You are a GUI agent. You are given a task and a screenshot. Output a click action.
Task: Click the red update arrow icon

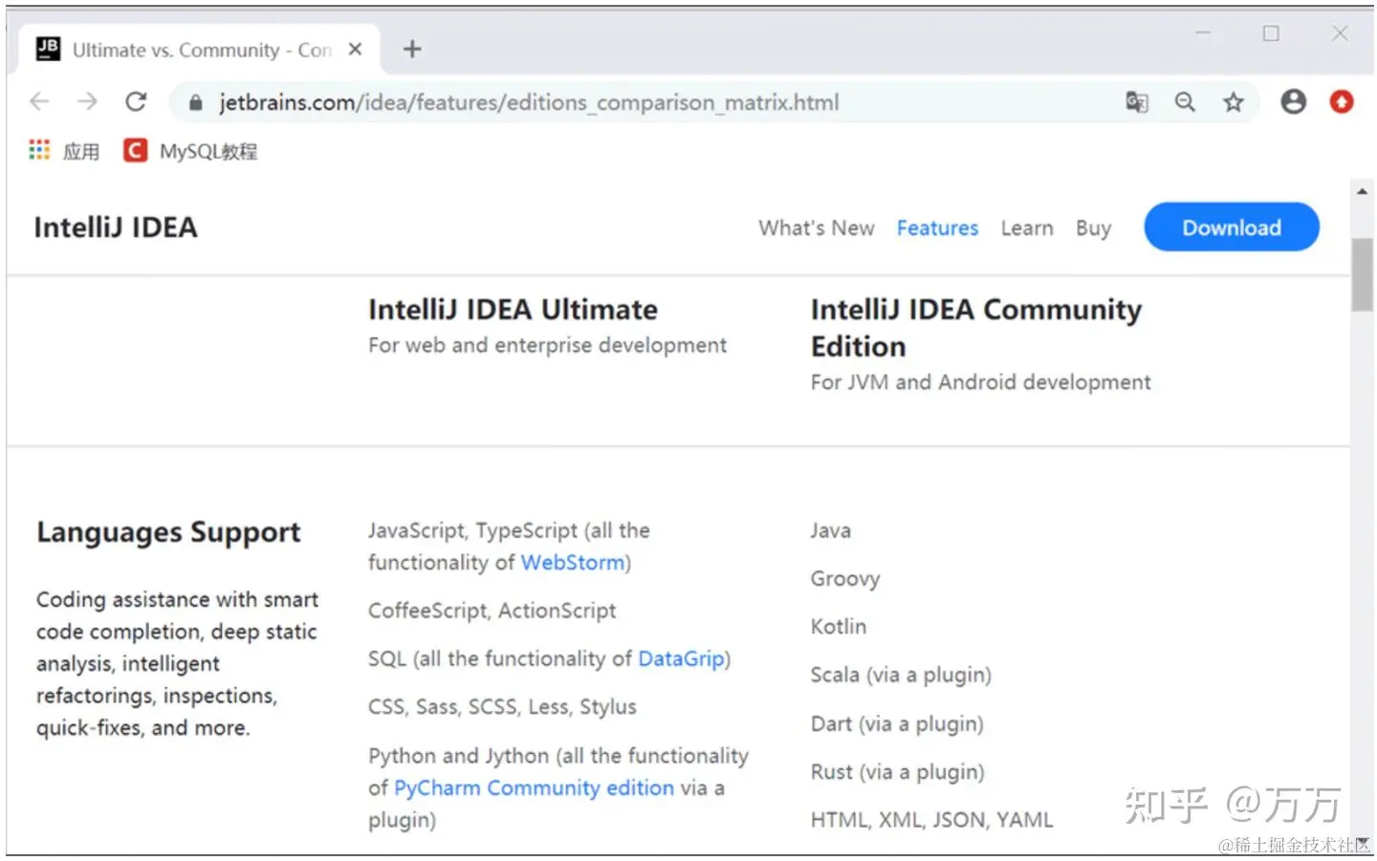[x=1342, y=101]
